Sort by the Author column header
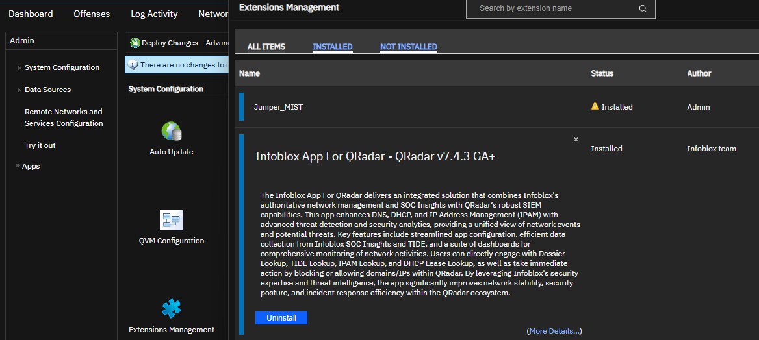The width and height of the screenshot is (759, 340). [699, 73]
